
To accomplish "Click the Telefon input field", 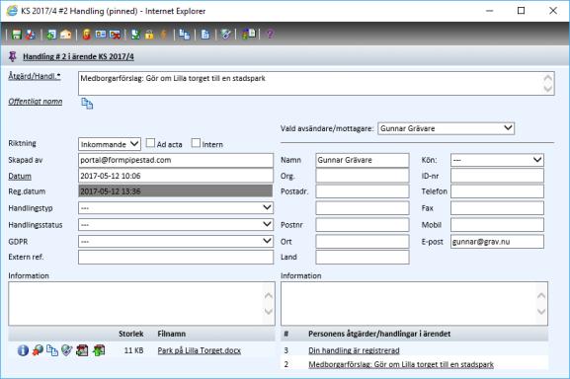I will 497,191.
